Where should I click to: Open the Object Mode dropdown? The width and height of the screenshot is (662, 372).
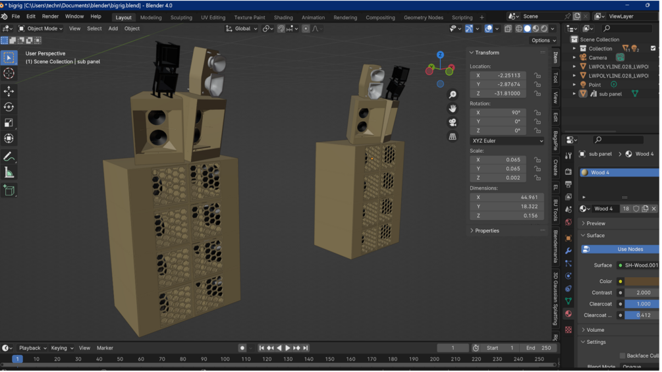tap(41, 29)
